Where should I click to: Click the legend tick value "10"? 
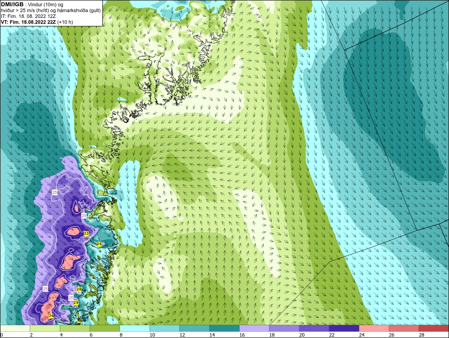tap(152, 335)
